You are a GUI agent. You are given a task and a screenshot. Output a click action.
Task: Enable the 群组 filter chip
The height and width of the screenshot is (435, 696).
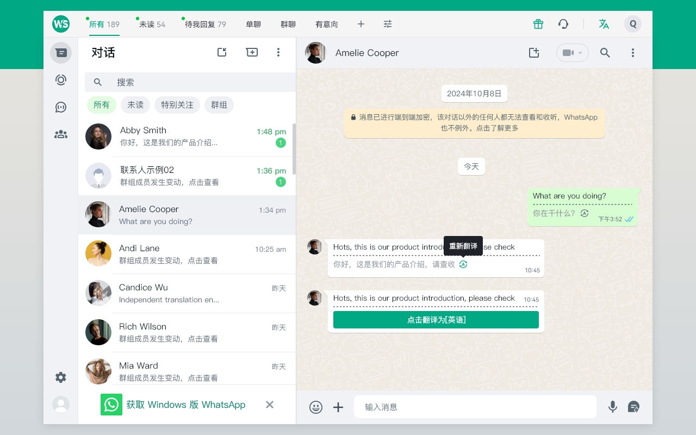[x=219, y=105]
